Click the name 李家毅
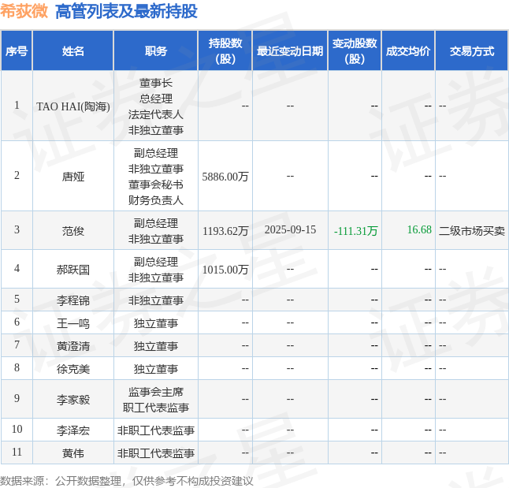Viewport: 509px width, 488px height. [73, 399]
